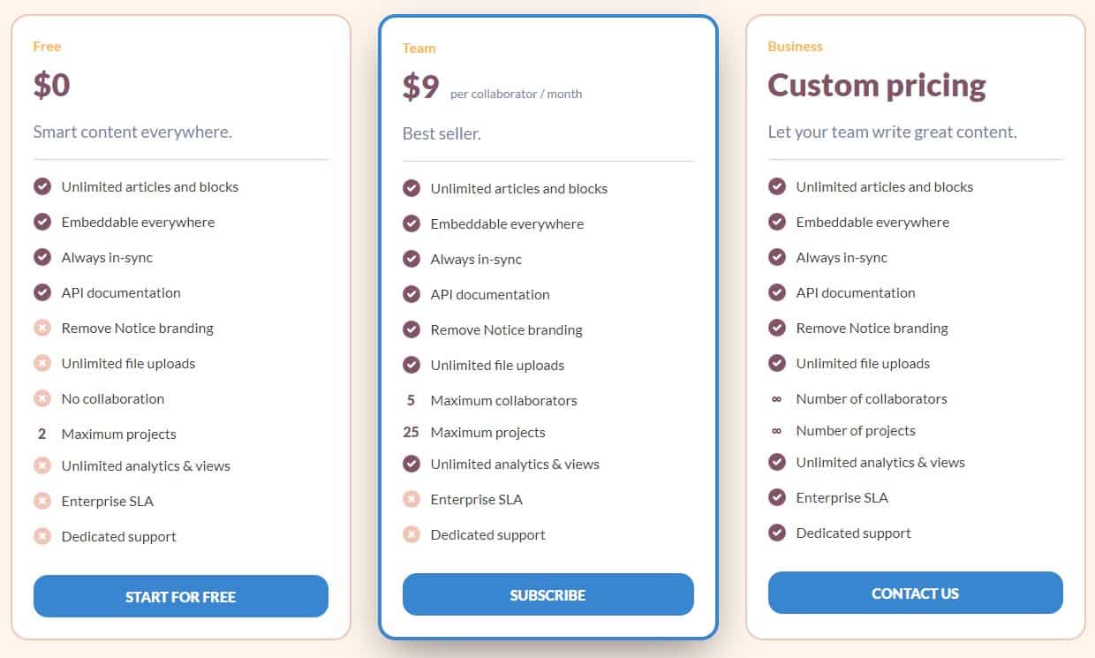
Task: Click the START FOR FREE button
Action: pos(180,596)
